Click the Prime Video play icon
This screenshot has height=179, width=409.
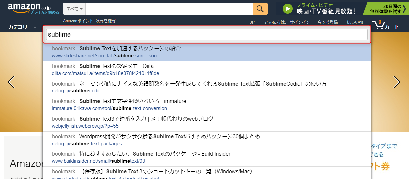click(287, 8)
